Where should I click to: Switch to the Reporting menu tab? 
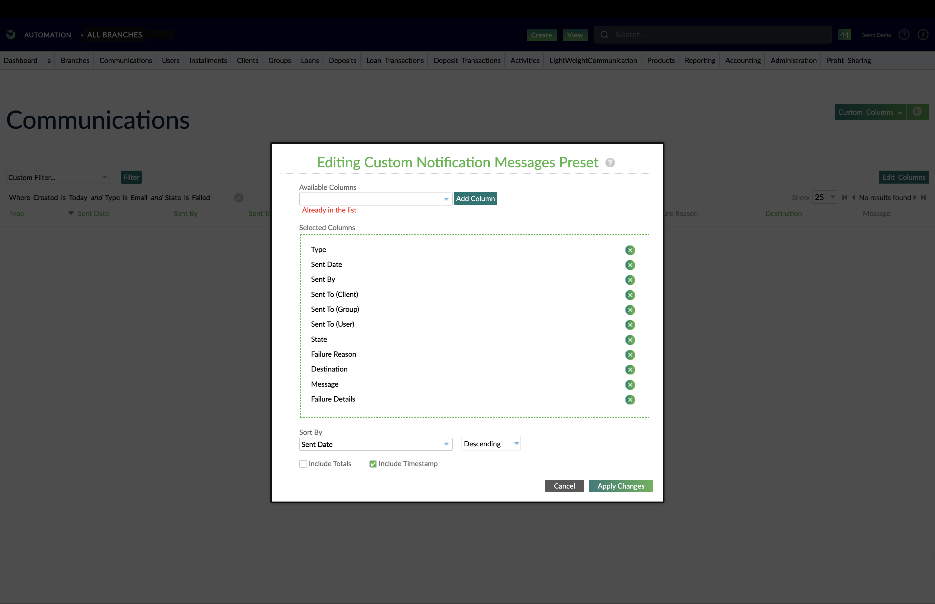(700, 60)
